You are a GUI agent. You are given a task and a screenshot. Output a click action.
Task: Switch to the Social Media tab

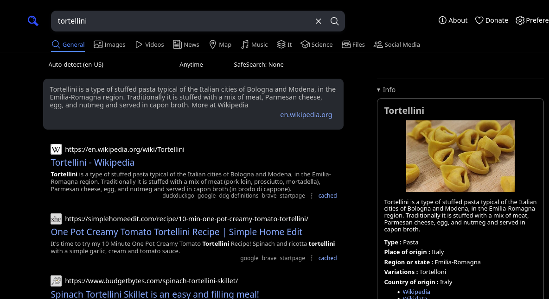tap(397, 45)
